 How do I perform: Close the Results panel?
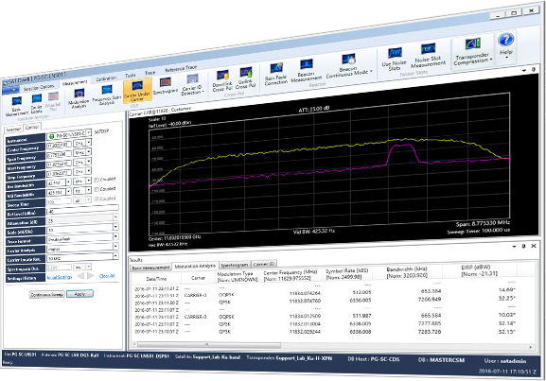click(534, 246)
